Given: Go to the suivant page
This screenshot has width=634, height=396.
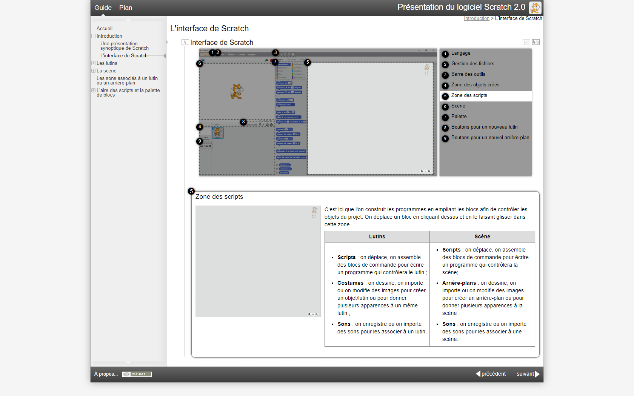Looking at the screenshot, I should point(528,374).
